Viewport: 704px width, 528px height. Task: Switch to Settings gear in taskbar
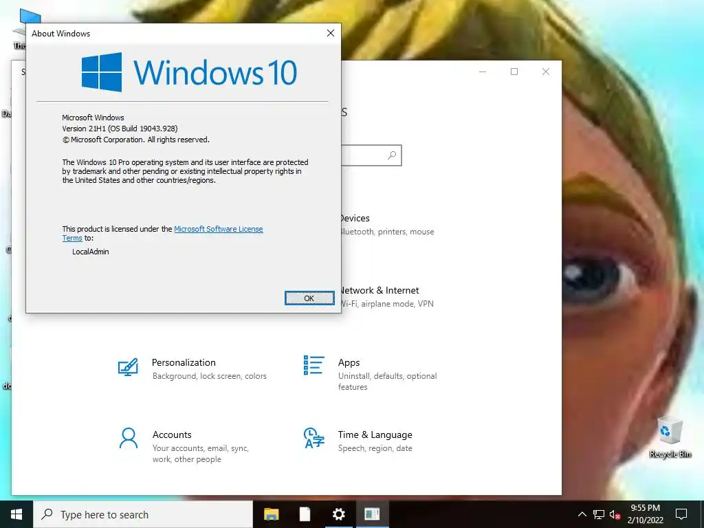point(338,514)
